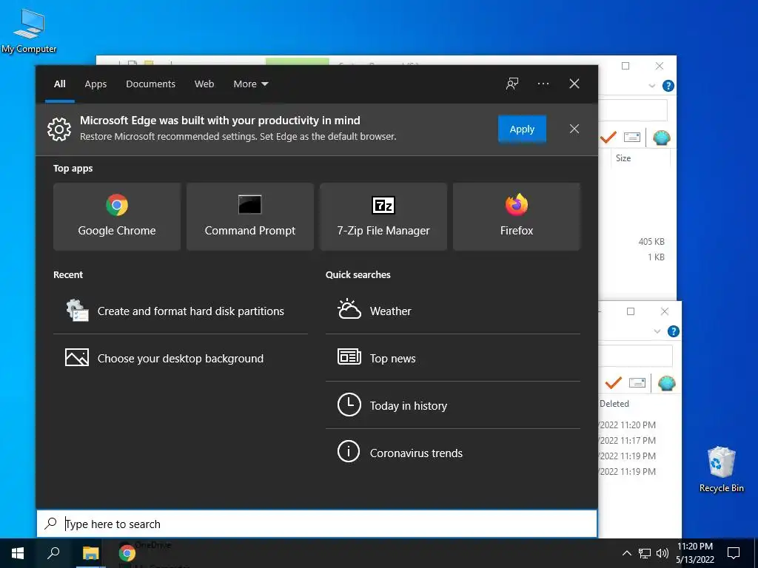Run the Top news quick search
Viewport: 758px width, 568px height.
pos(453,359)
